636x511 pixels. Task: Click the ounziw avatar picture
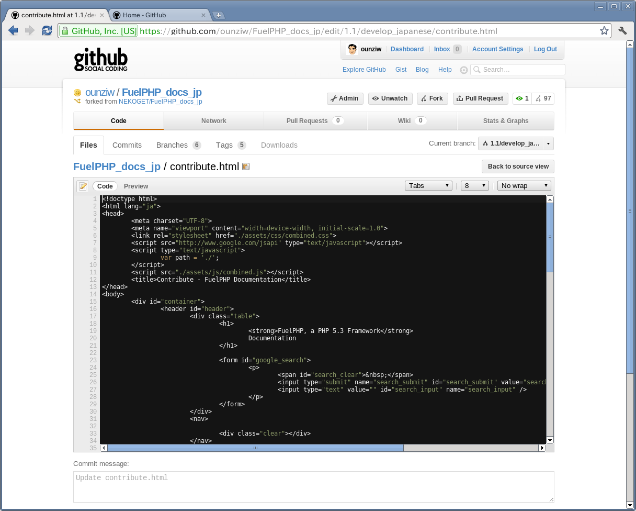[353, 49]
